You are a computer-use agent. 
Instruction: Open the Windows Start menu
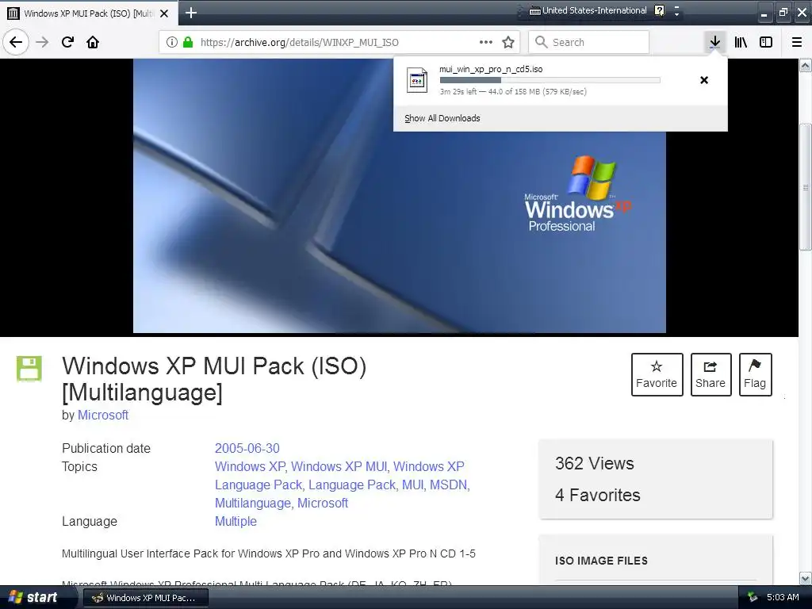coord(32,597)
